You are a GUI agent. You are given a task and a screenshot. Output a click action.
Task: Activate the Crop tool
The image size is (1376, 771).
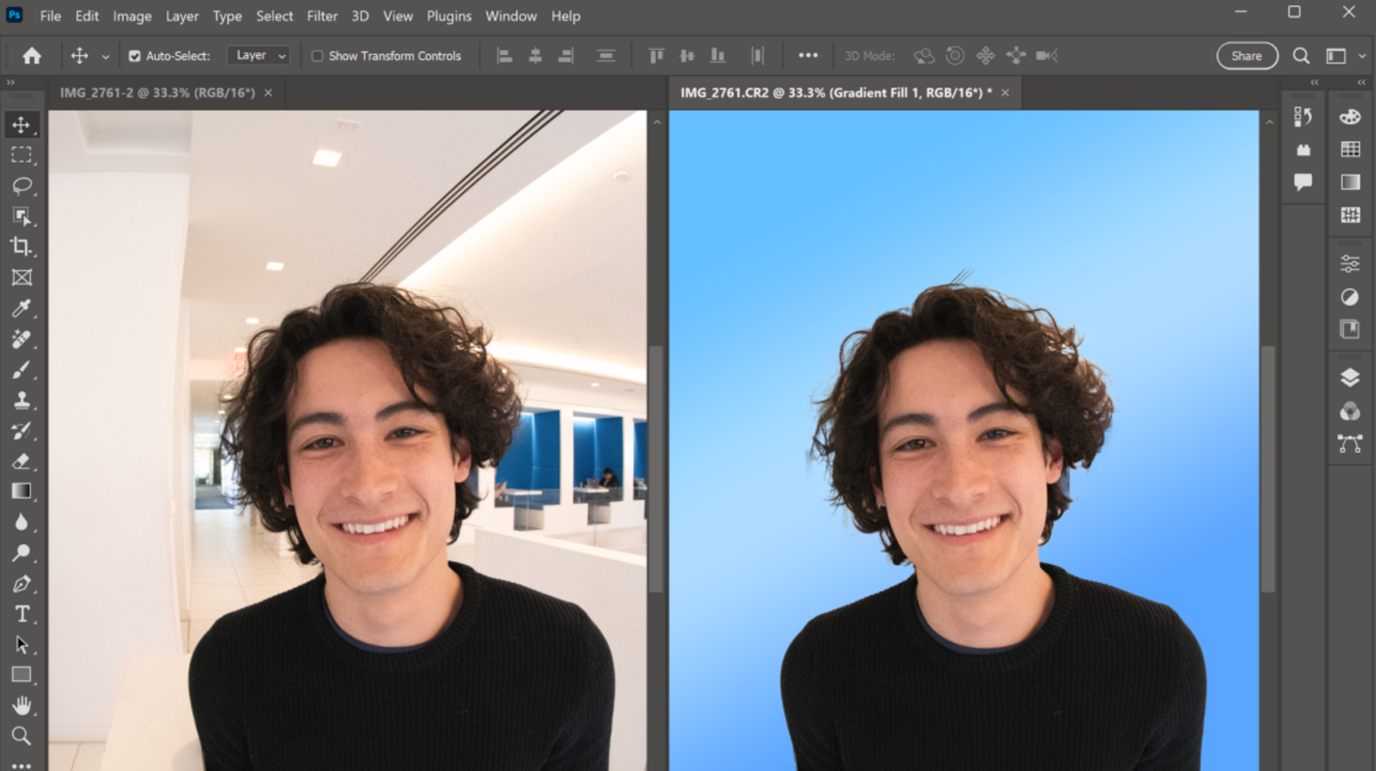(x=22, y=246)
